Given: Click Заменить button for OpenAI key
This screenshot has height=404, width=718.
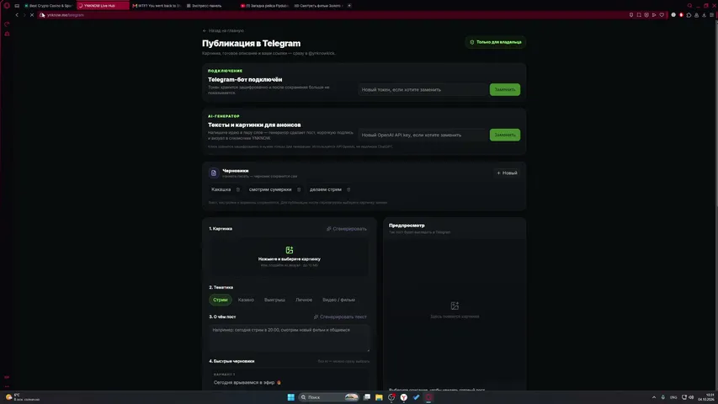Looking at the screenshot, I should tap(504, 135).
